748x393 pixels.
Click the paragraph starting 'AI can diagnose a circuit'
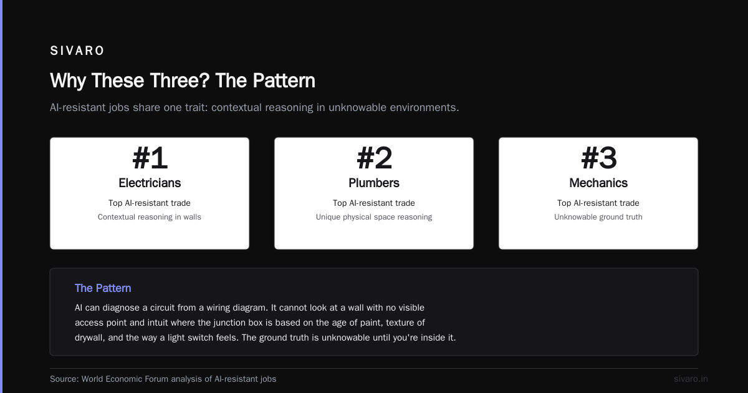266,323
